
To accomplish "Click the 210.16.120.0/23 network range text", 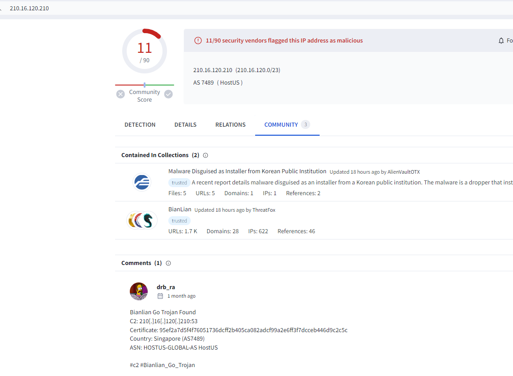I will point(258,70).
